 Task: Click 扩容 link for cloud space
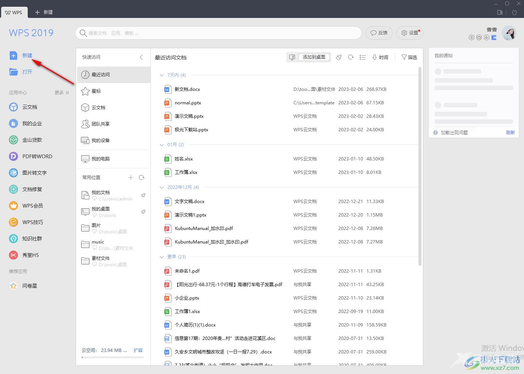click(x=138, y=350)
